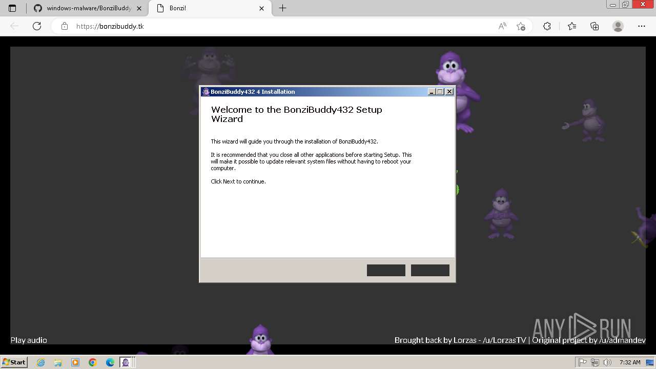Go back to previous page
656x369 pixels.
click(14, 26)
